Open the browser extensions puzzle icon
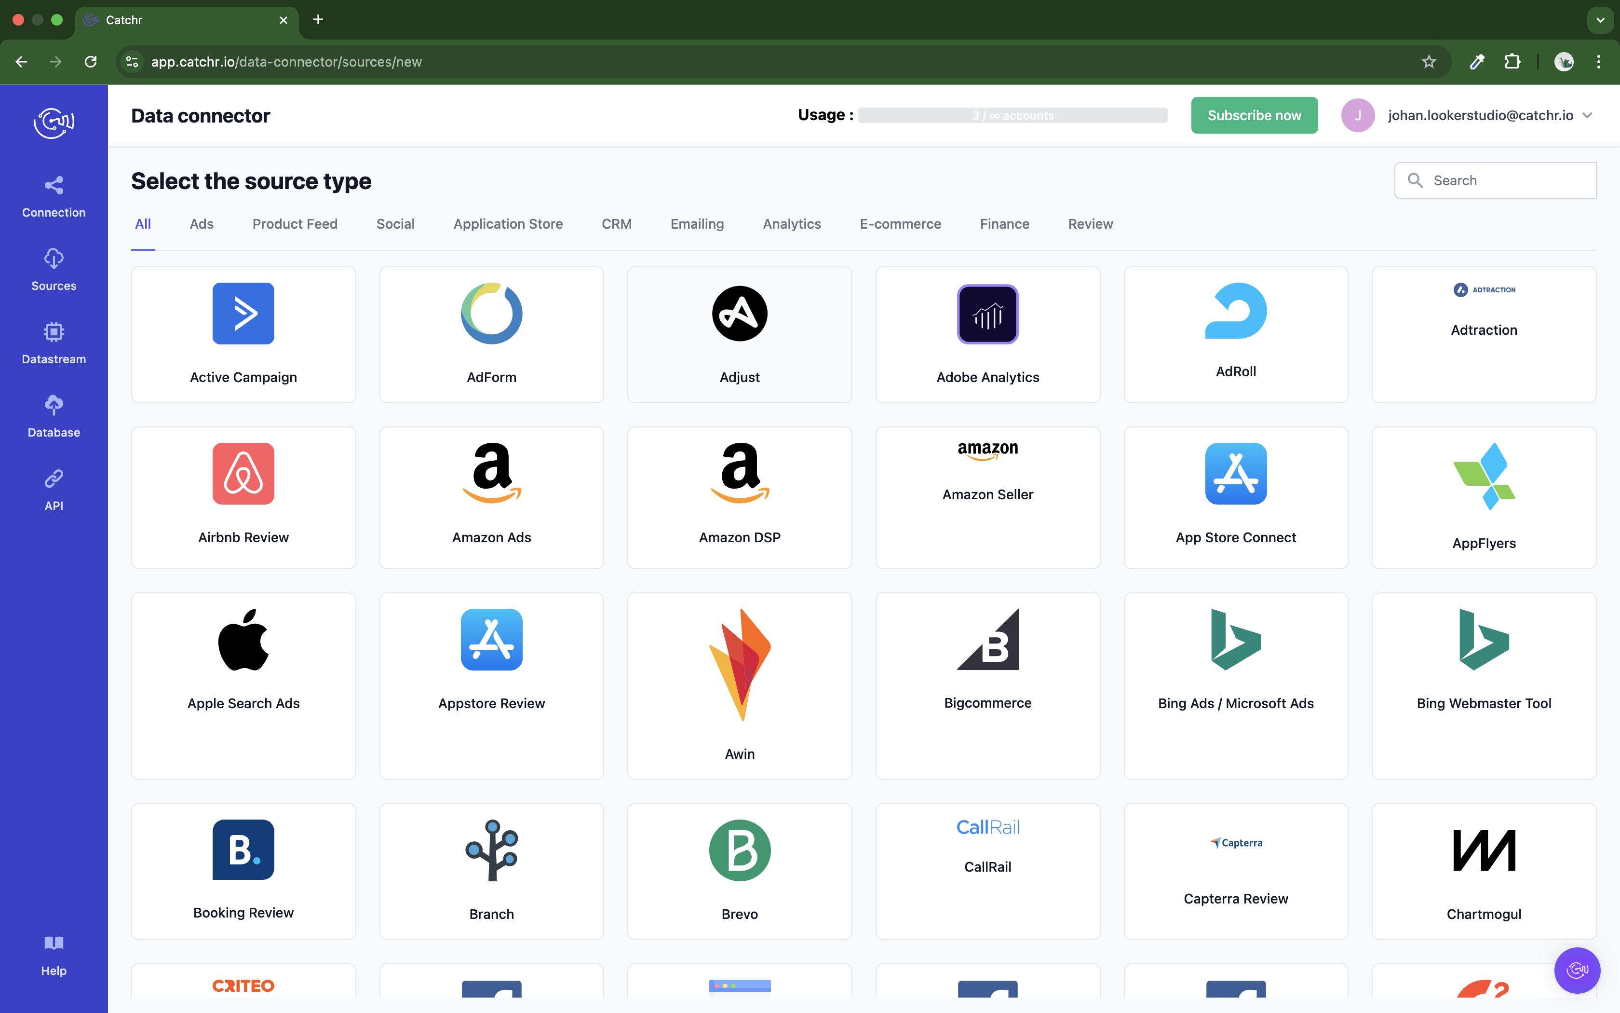The width and height of the screenshot is (1620, 1013). point(1512,62)
